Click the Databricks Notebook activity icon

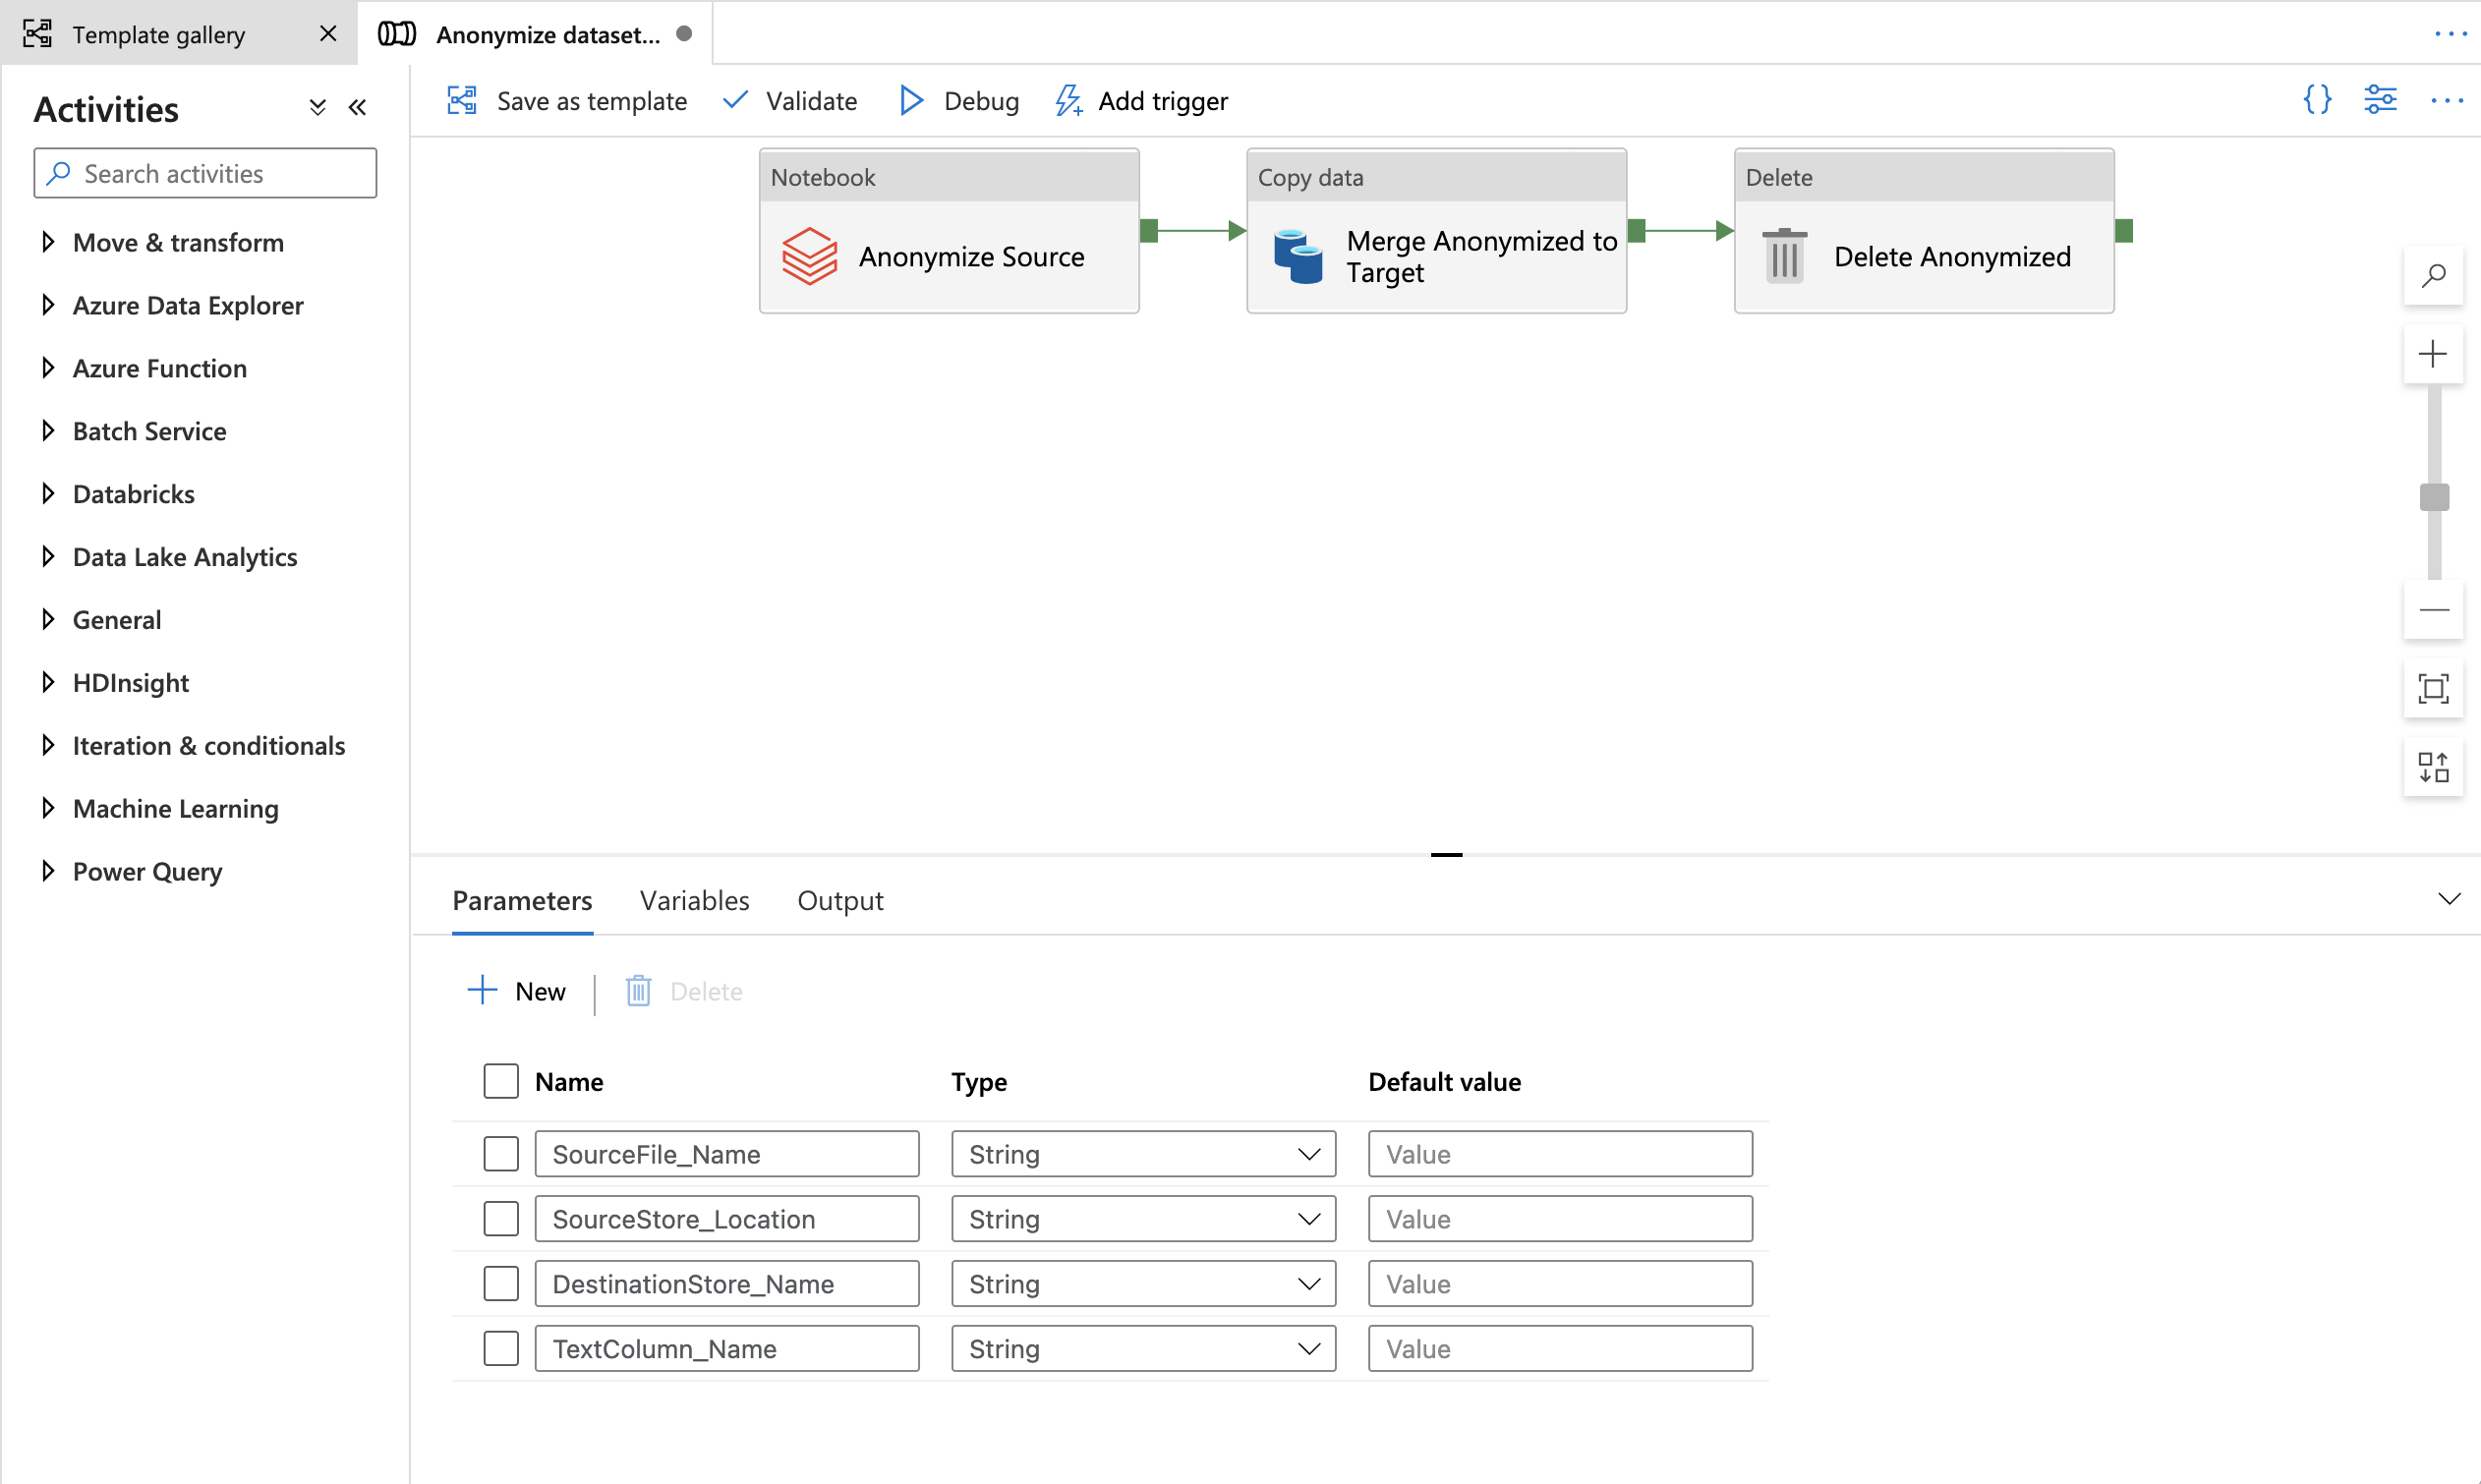809,256
